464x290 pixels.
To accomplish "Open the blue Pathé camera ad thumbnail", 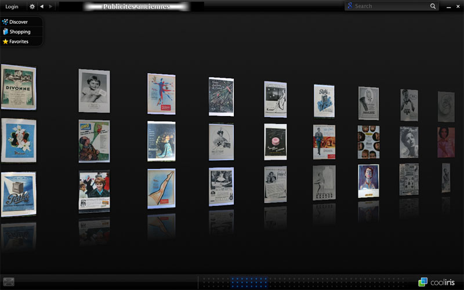I will pos(324,101).
